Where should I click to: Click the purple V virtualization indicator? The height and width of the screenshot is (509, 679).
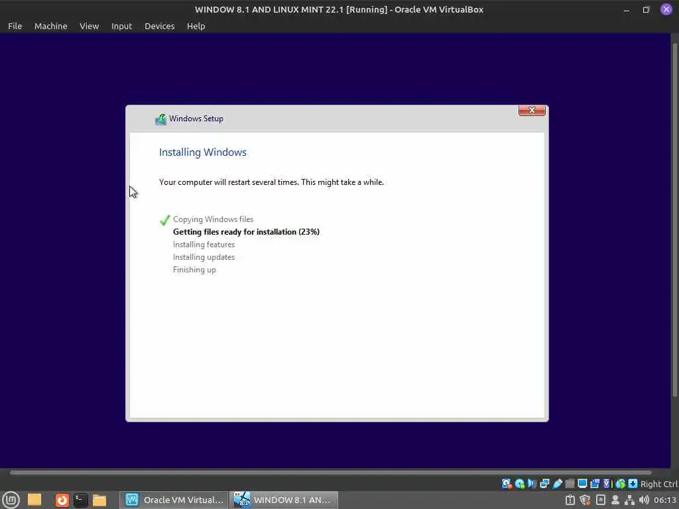click(607, 483)
